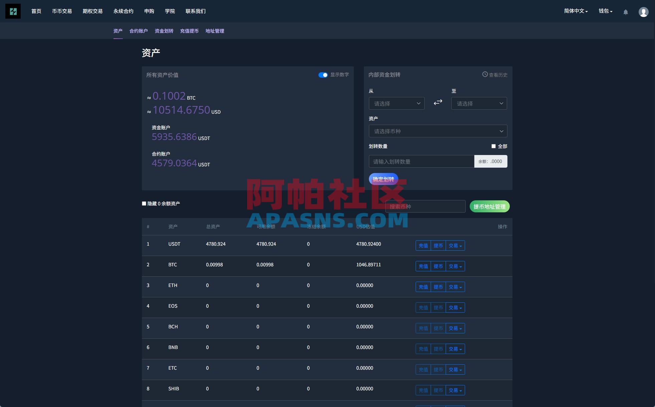Expand the 交易 dropdown on USDT row

[455, 245]
